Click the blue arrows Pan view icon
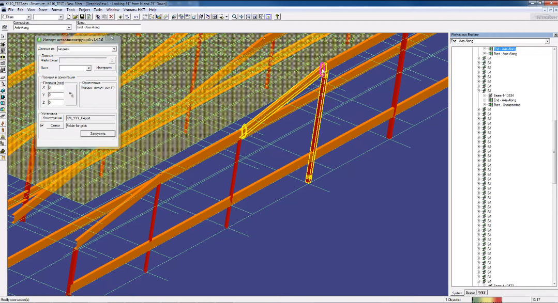The height and width of the screenshot is (303, 558). (242, 17)
